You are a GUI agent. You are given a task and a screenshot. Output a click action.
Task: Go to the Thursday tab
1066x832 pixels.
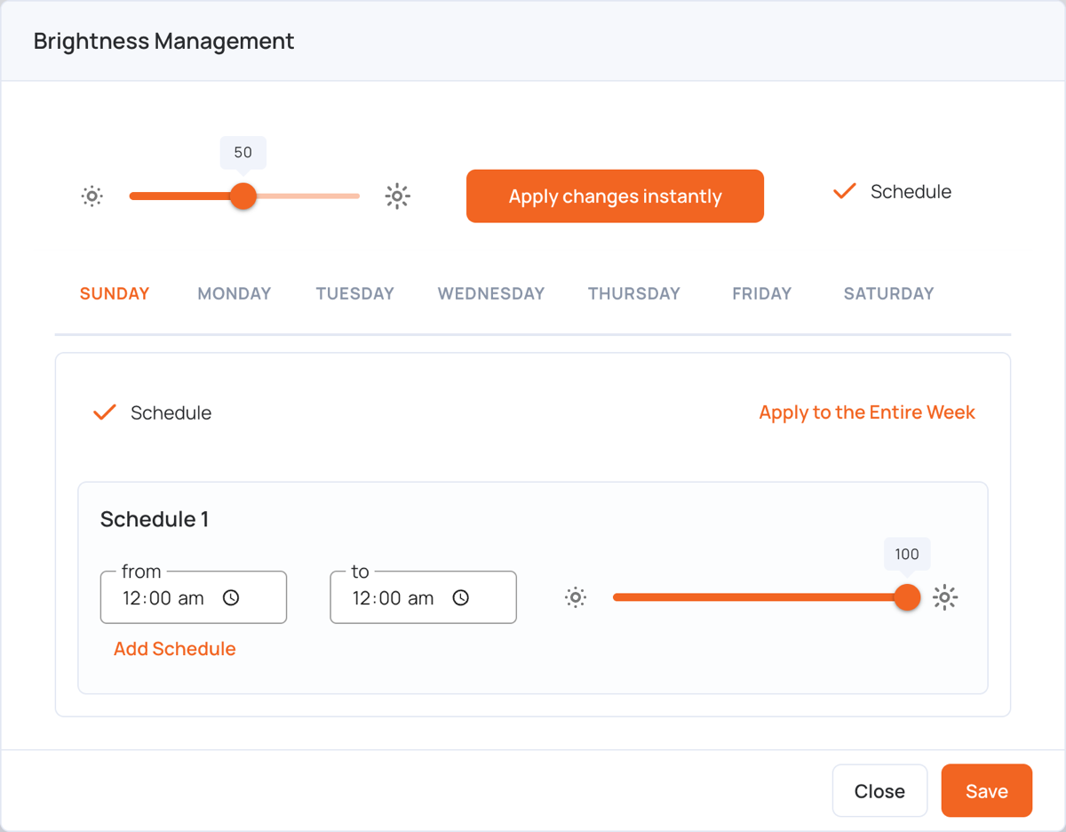(634, 293)
